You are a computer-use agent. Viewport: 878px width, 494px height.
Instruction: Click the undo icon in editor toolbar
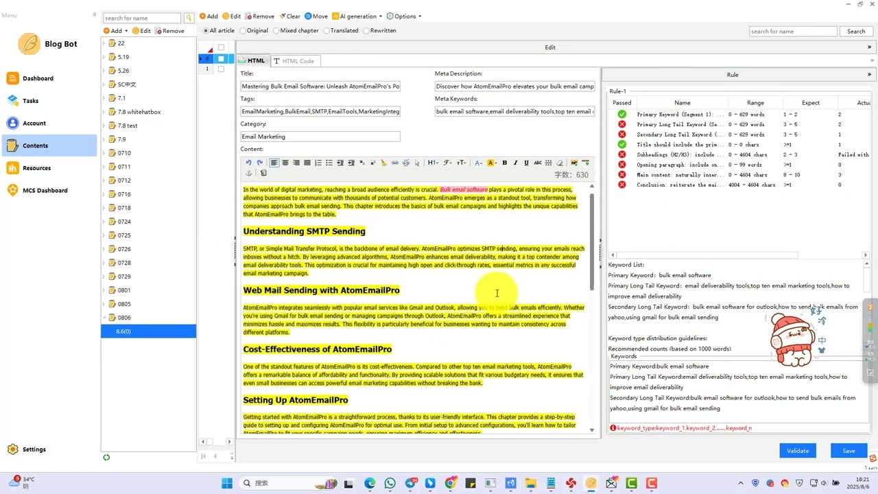click(x=248, y=163)
